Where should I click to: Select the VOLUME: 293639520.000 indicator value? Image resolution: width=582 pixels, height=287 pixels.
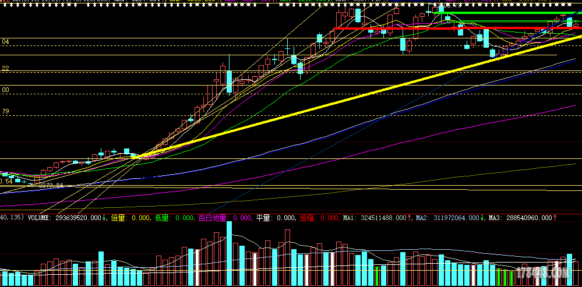(65, 218)
